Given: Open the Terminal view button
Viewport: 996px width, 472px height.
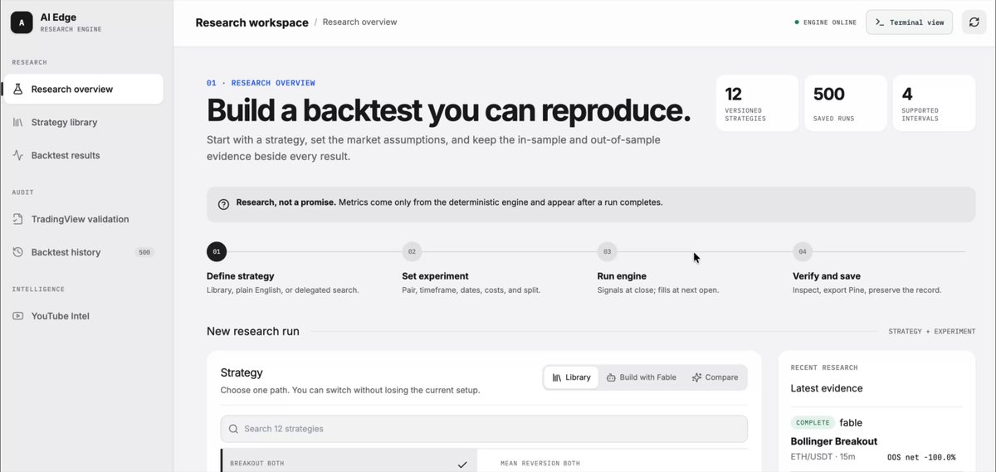Looking at the screenshot, I should [x=909, y=22].
